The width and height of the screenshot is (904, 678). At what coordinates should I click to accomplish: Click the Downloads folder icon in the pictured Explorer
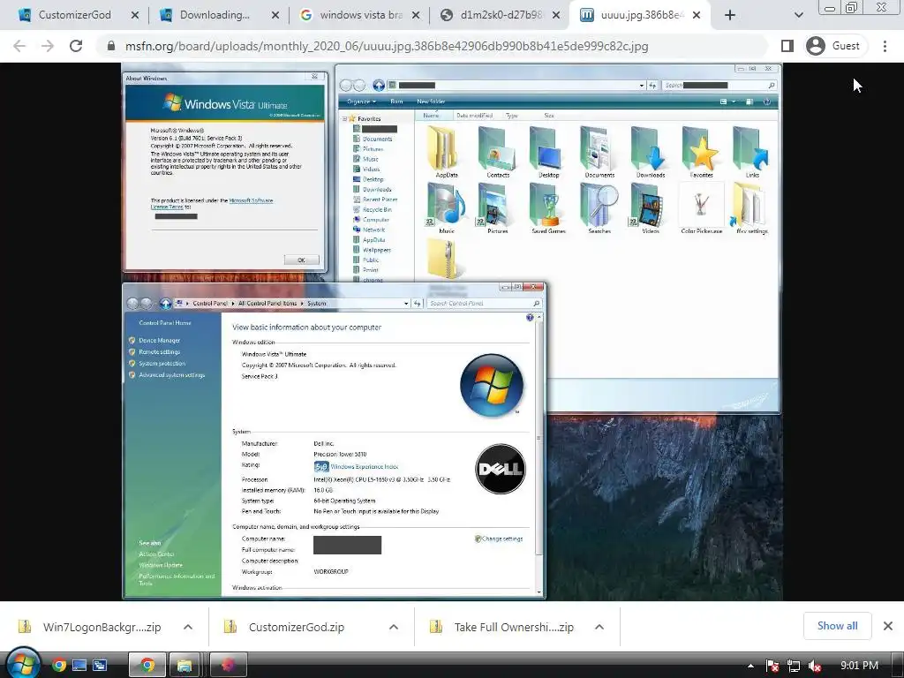coord(651,152)
